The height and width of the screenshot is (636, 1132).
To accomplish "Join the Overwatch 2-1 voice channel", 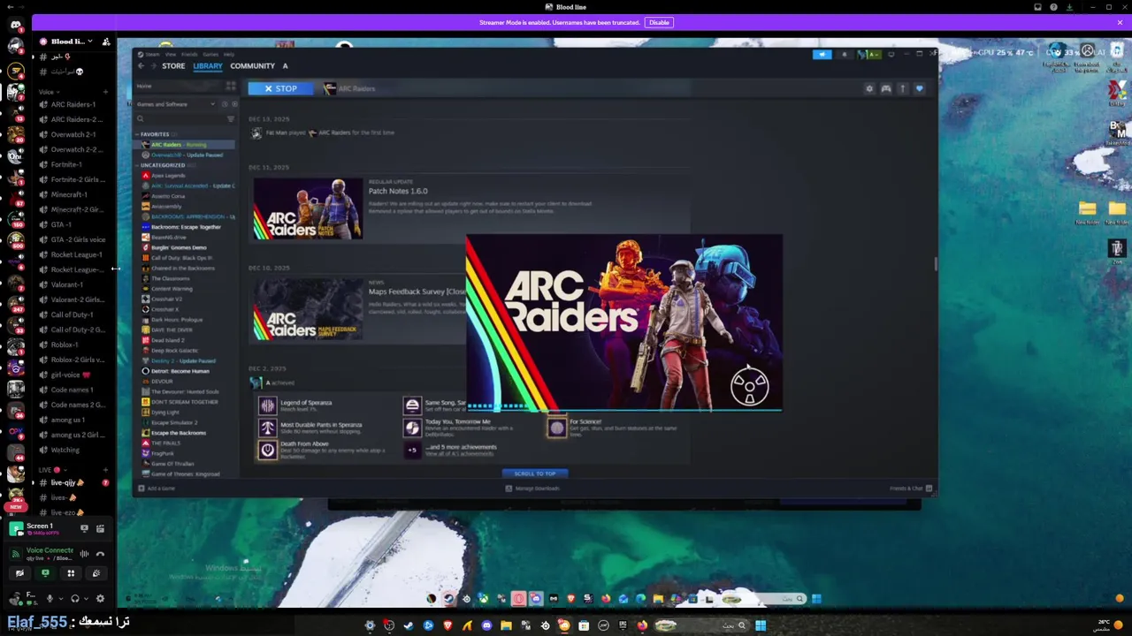I will click(x=73, y=134).
